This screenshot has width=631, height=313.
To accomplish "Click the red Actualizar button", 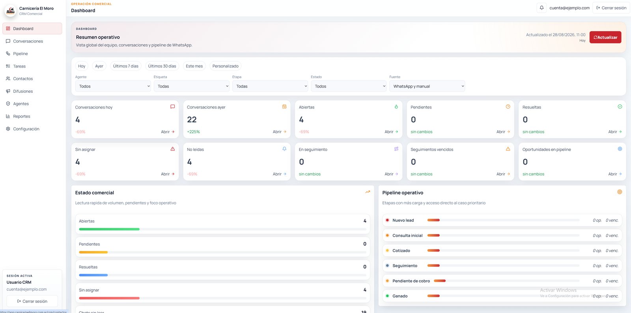I will tap(605, 37).
